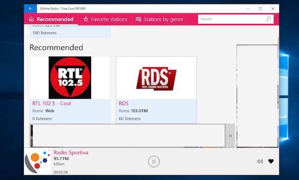Click the 00:05:54 elapsed time
Screen dimensions: 299x180
(x=60, y=172)
